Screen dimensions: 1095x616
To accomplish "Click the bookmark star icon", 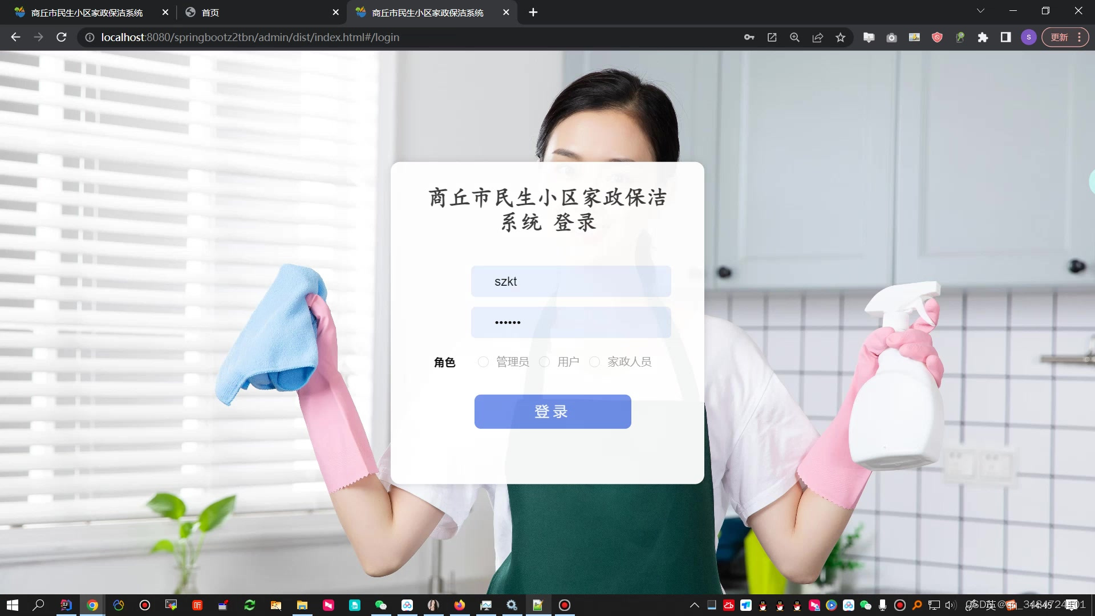I will (840, 37).
